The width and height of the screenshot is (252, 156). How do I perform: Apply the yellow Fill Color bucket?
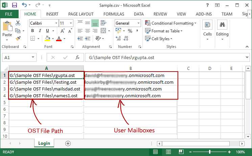pyautogui.click(x=47, y=38)
